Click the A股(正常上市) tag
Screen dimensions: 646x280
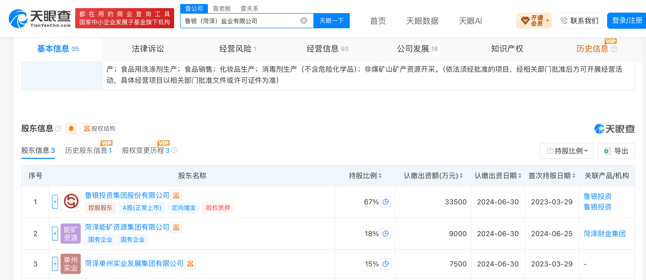142,208
